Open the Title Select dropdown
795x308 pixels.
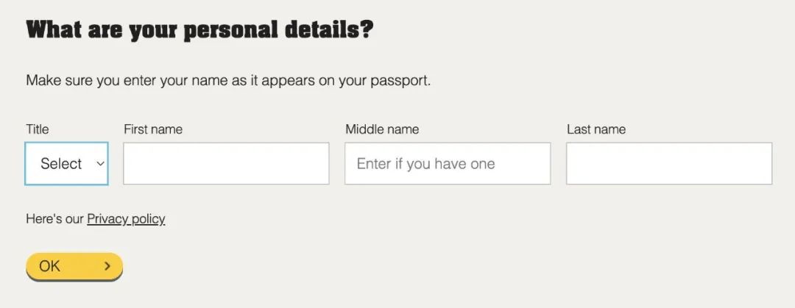point(66,164)
